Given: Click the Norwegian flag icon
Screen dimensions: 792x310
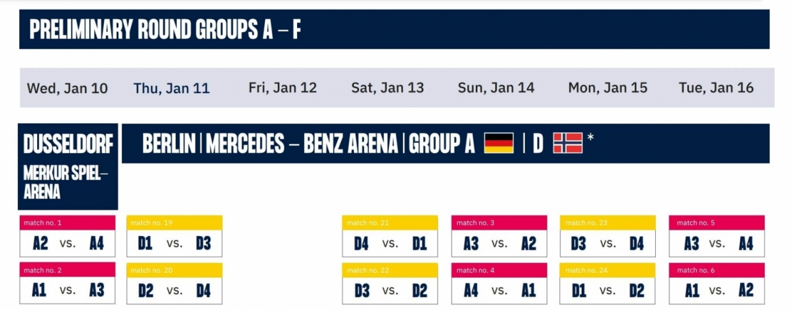Looking at the screenshot, I should [567, 143].
